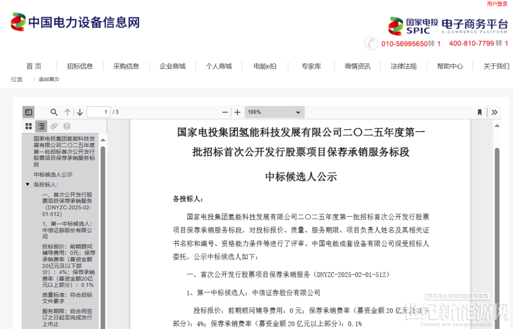Open 采购信息 navigation item

pyautogui.click(x=126, y=66)
